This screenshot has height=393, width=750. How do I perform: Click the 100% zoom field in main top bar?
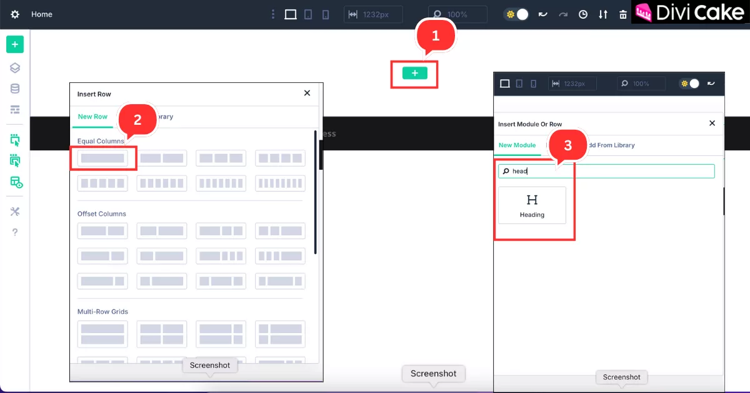click(458, 14)
